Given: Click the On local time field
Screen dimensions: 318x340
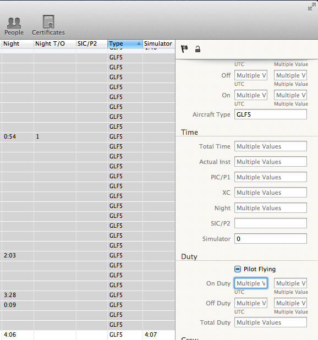Looking at the screenshot, I should [290, 95].
